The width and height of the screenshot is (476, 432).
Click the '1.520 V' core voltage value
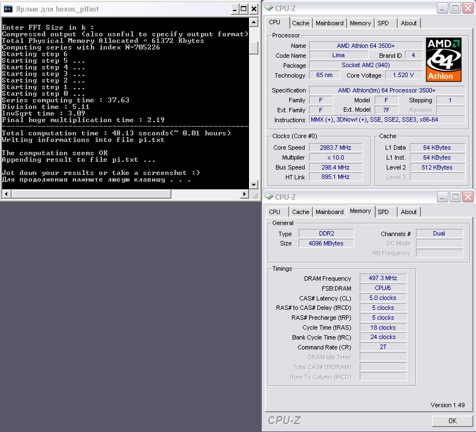[403, 75]
